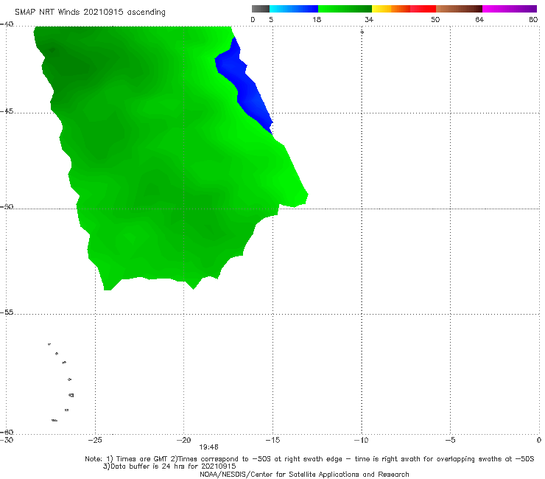The image size is (545, 479).
Task: Click the note 'Data buffer is 24 hrs'
Action: point(149,466)
